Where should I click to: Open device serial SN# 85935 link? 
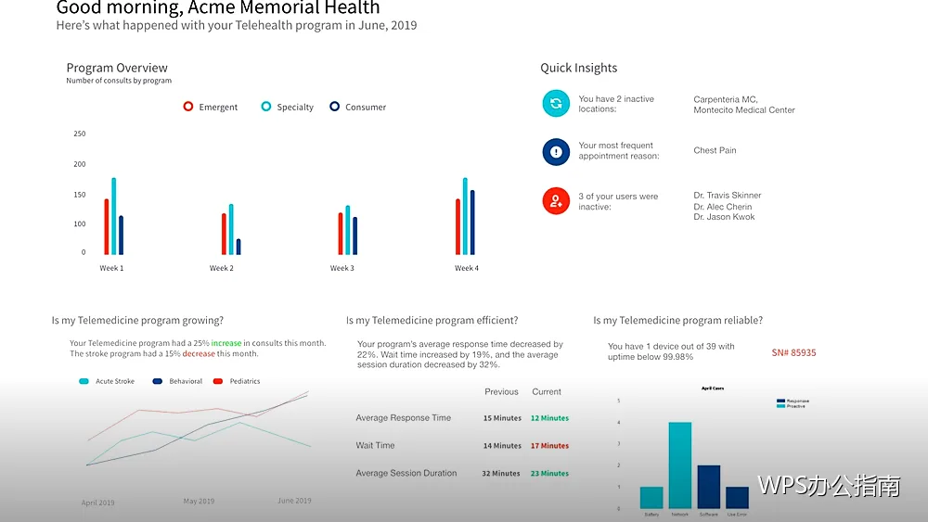[x=793, y=353]
